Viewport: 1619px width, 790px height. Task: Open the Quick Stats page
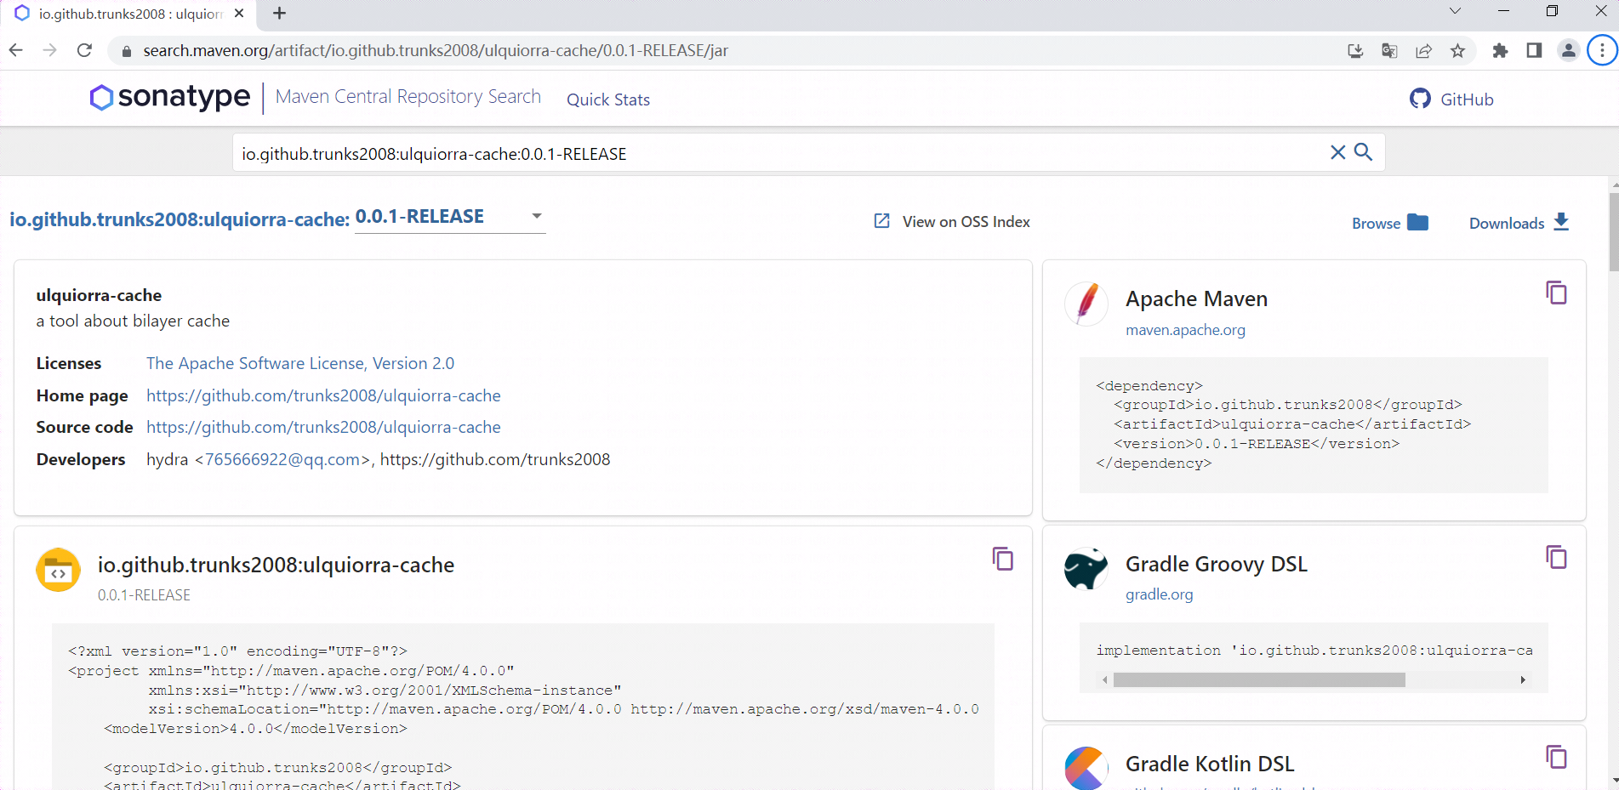click(608, 99)
